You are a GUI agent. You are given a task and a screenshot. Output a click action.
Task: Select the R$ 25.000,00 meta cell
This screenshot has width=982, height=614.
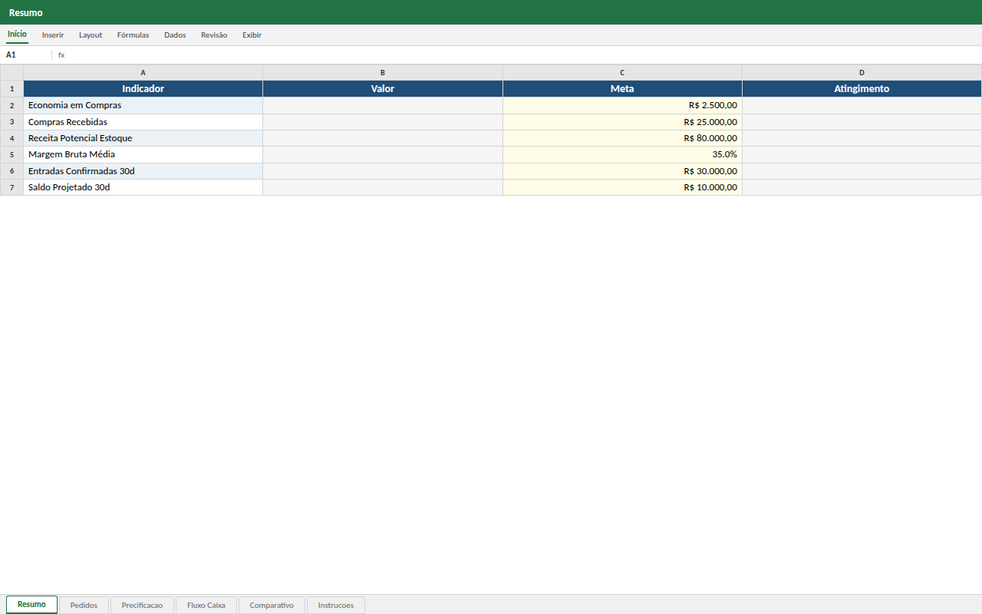click(x=622, y=122)
